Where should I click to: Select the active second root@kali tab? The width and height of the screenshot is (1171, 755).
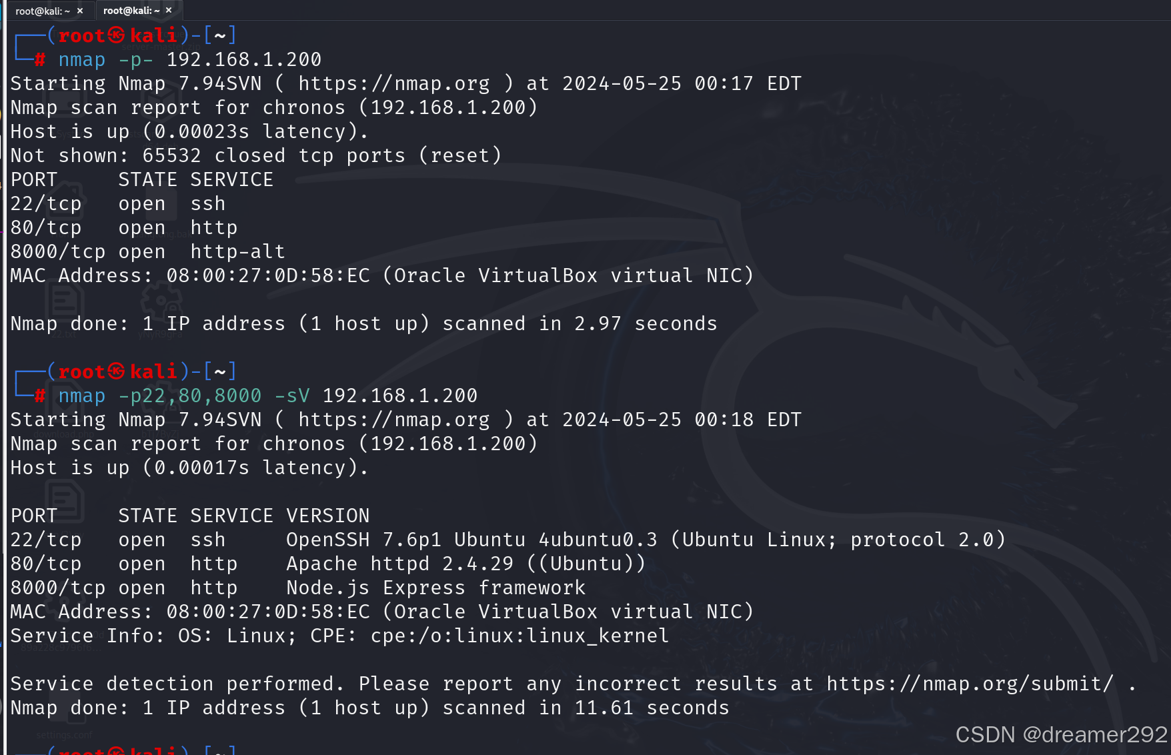point(131,11)
